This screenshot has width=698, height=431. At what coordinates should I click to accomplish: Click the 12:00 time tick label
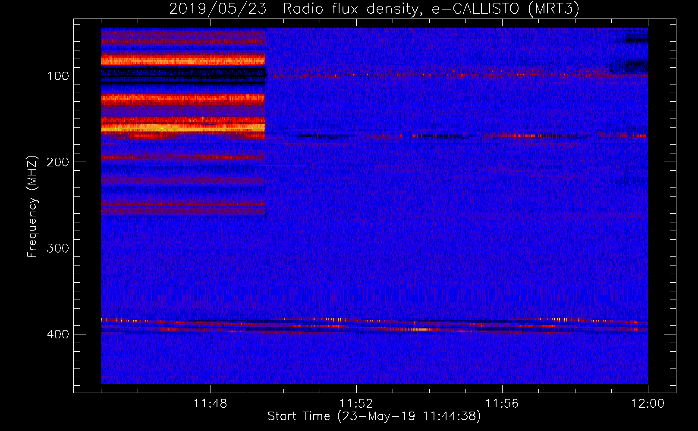click(648, 404)
